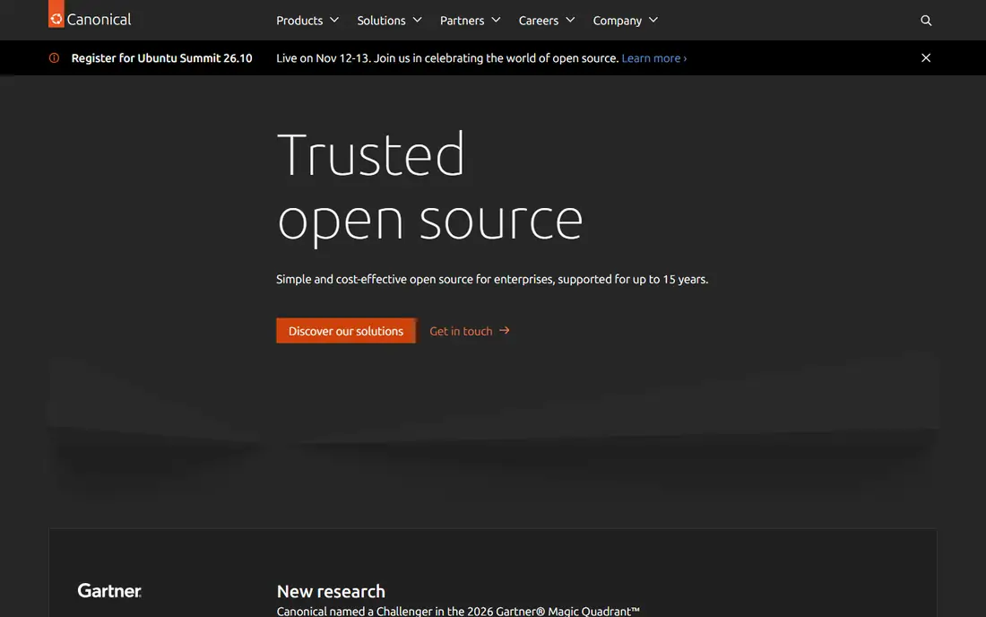Viewport: 986px width, 617px height.
Task: Open the site search magnifier icon
Action: 926,20
